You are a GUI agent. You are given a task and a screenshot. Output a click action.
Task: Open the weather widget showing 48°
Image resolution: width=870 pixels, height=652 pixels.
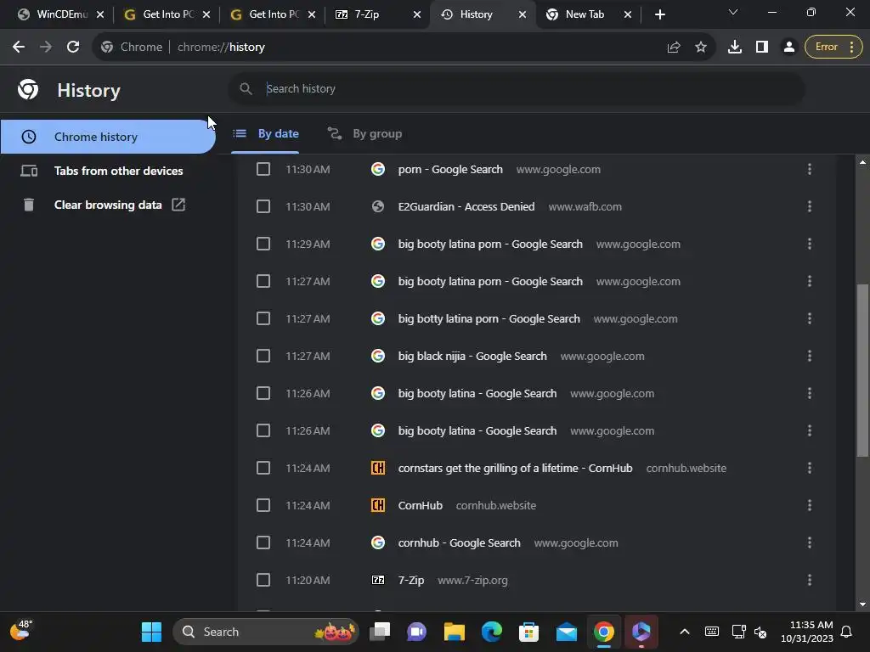pos(21,631)
